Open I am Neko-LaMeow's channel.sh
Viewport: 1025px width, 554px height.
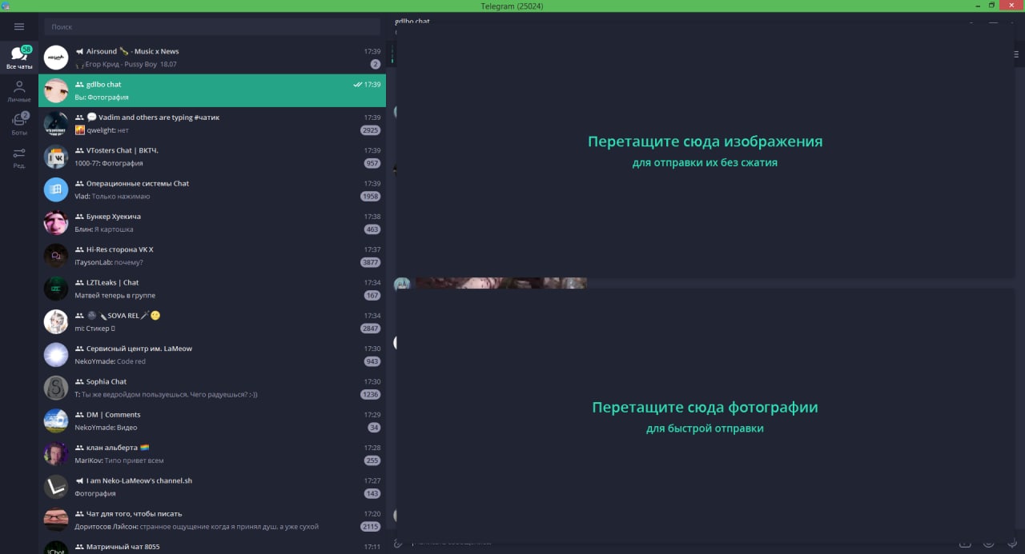pos(212,487)
